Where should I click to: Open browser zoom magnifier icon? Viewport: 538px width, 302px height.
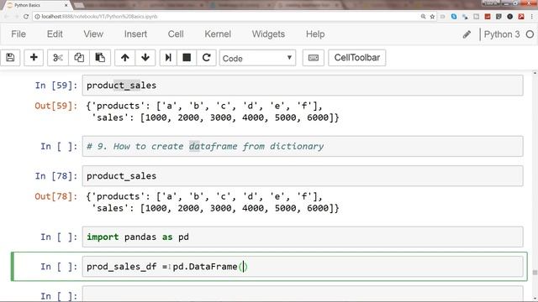(423, 17)
